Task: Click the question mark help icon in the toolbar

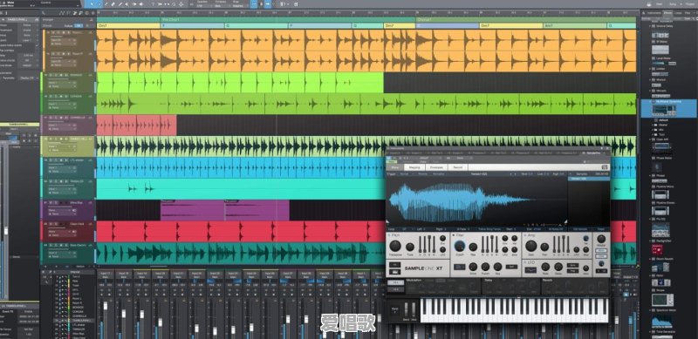Action: 153,4
